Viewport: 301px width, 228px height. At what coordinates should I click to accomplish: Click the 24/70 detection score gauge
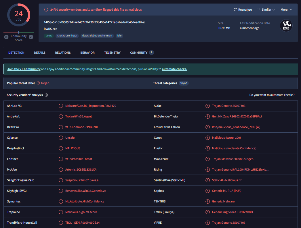tap(19, 15)
